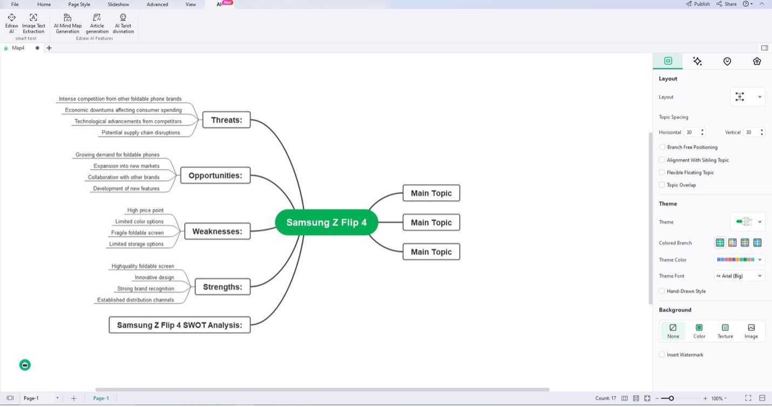Select the third colored branch style

point(745,243)
